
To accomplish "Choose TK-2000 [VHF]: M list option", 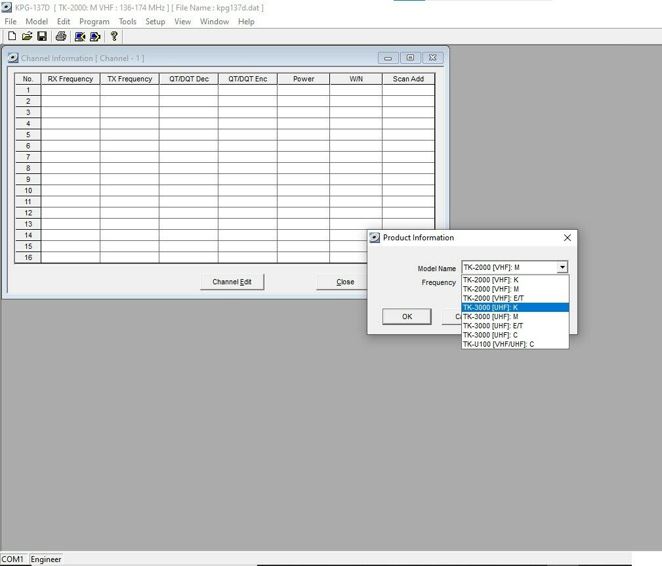I will (x=515, y=289).
